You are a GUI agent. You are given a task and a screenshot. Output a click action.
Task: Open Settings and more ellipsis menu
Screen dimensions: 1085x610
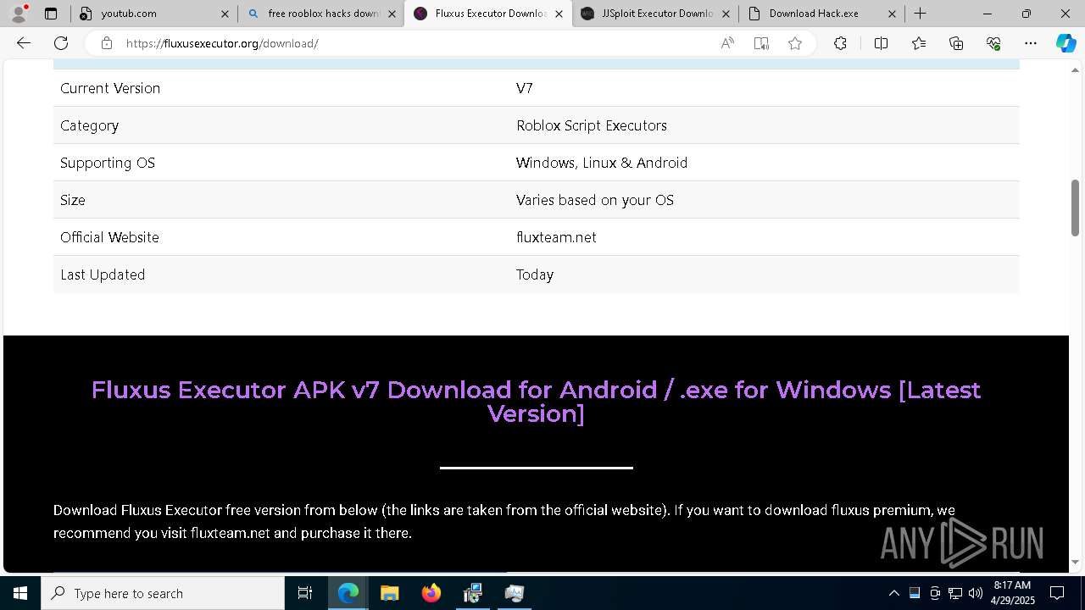pos(1031,43)
